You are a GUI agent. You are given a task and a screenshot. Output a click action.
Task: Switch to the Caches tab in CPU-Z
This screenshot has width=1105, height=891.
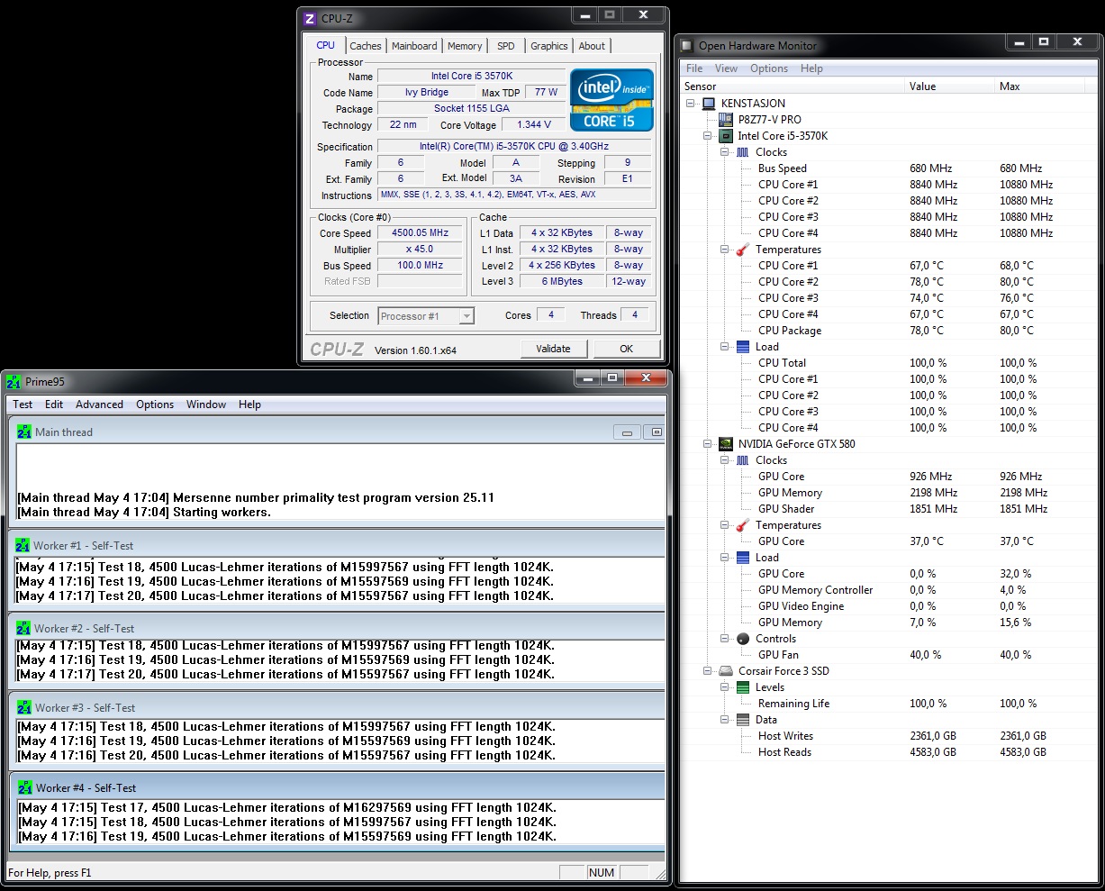click(x=366, y=46)
